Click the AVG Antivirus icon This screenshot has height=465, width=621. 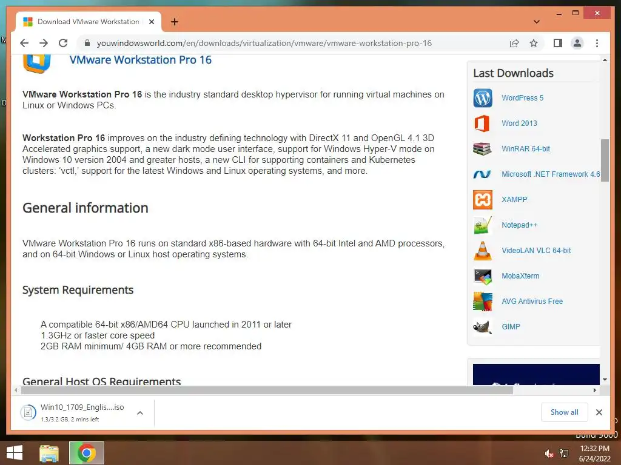[x=482, y=302]
